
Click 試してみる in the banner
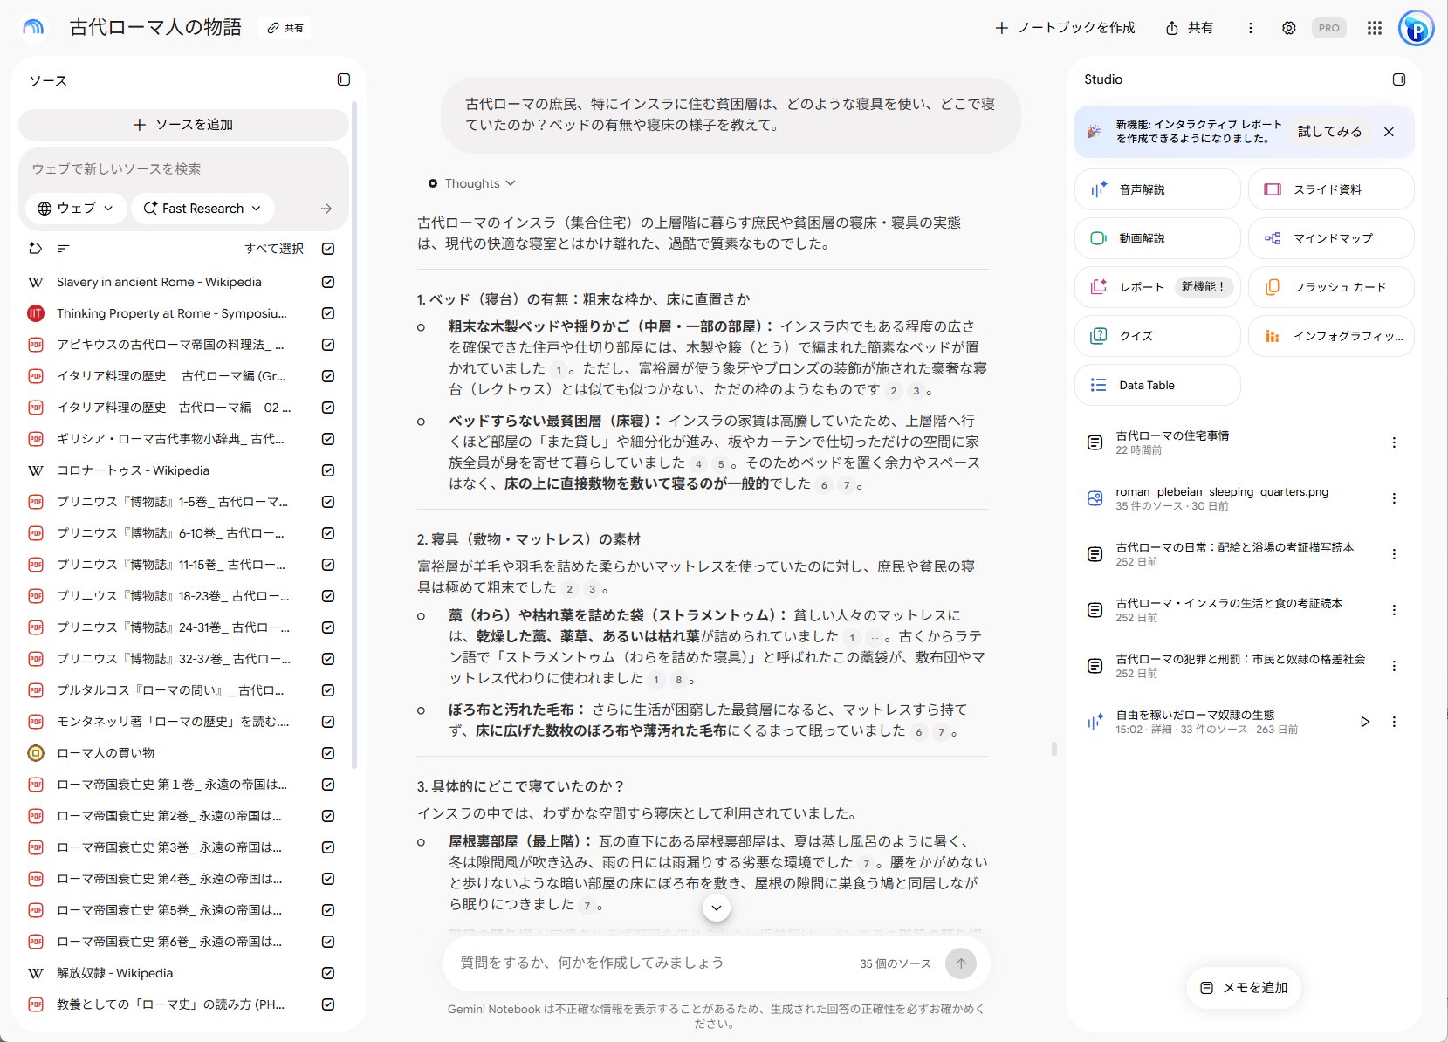coord(1329,132)
